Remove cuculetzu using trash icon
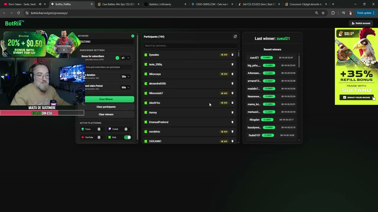 pos(232,132)
